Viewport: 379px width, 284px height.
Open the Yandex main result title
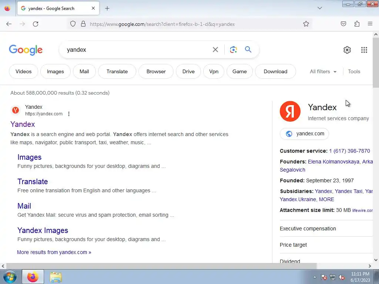(x=23, y=124)
